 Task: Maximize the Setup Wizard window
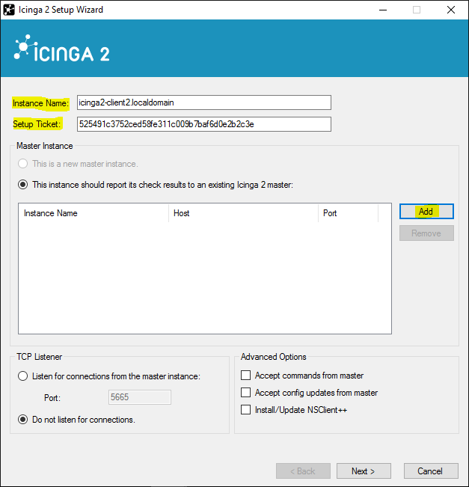pos(417,10)
